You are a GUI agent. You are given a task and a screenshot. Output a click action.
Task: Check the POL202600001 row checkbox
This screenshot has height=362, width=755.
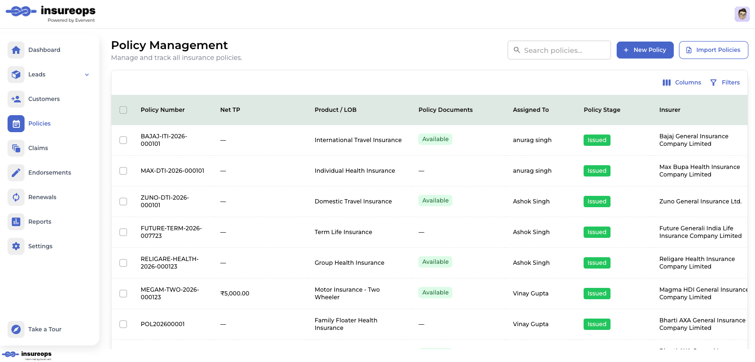click(x=123, y=324)
